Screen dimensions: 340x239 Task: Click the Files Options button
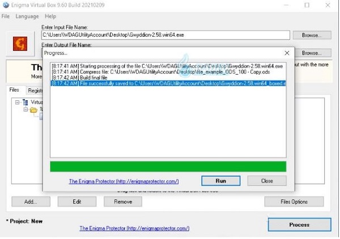tap(294, 202)
